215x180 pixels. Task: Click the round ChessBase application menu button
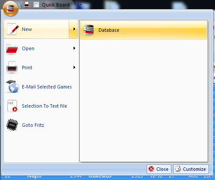coord(10,9)
